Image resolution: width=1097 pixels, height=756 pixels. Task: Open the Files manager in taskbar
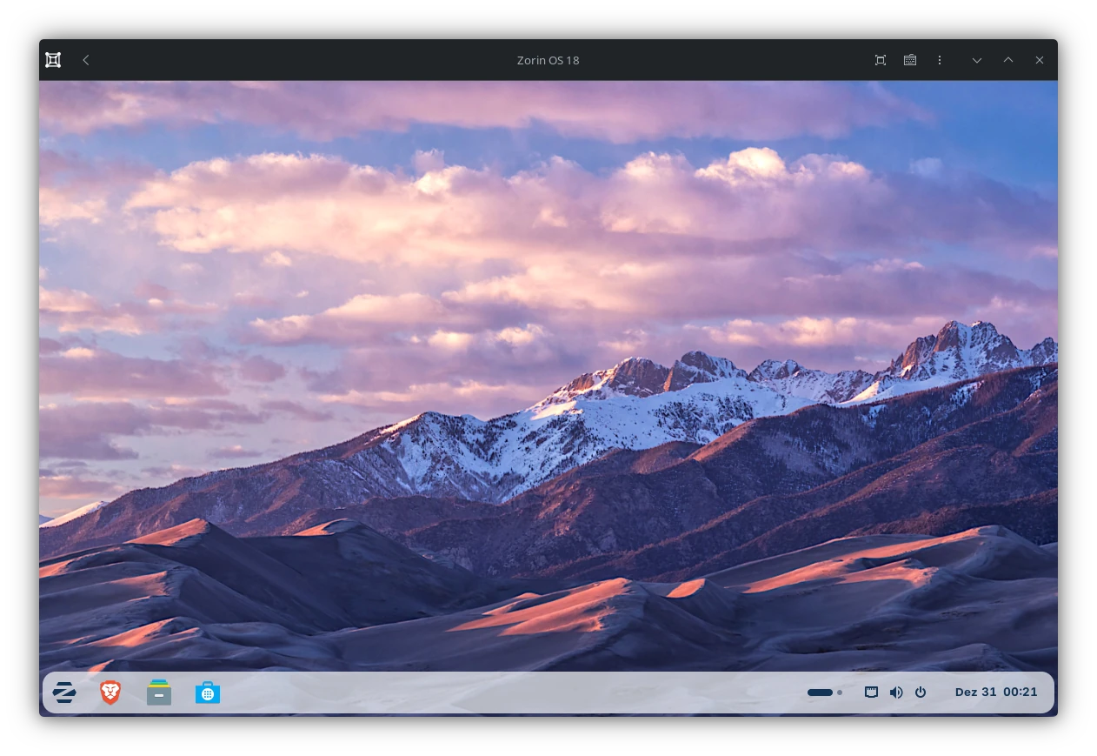(x=159, y=692)
